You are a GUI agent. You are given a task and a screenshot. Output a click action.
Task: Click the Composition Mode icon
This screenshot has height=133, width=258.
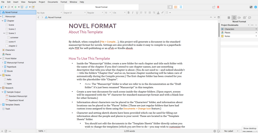(x=251, y=7)
